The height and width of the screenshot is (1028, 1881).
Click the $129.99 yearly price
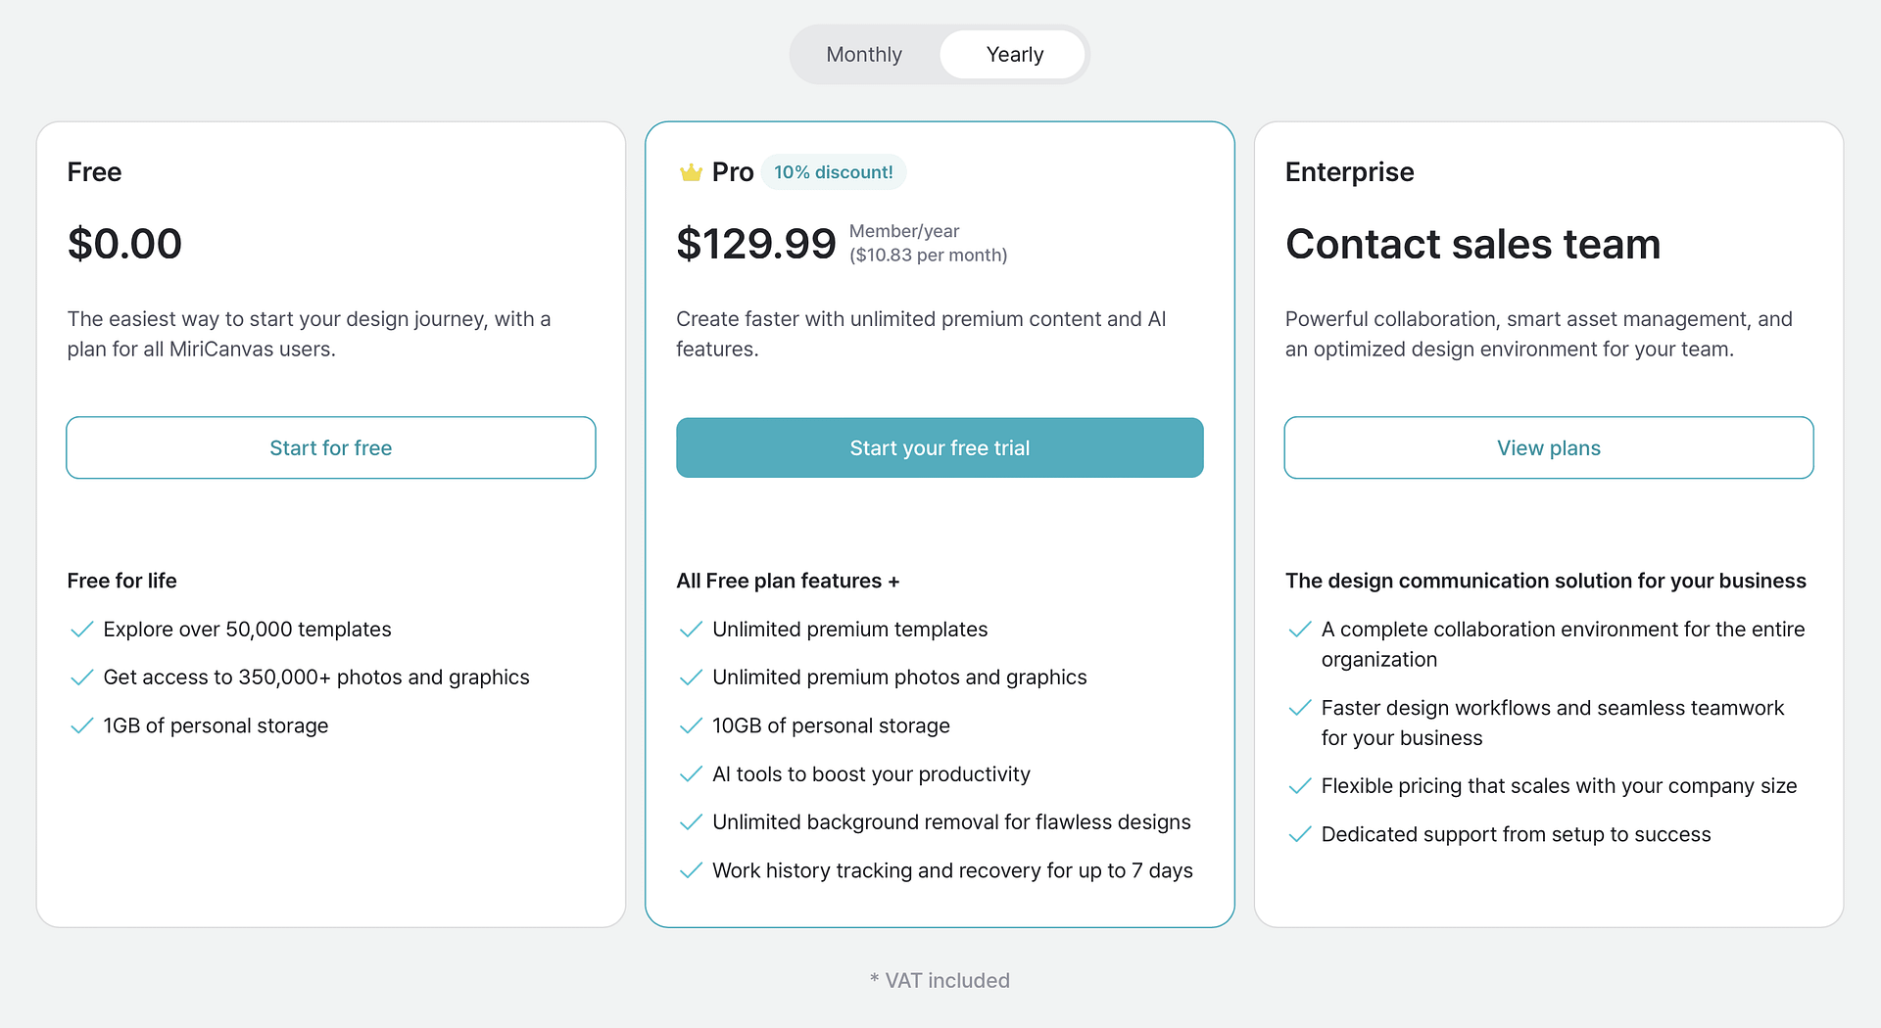click(756, 243)
